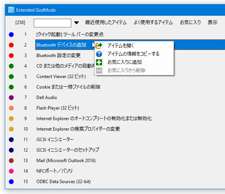The height and width of the screenshot is (194, 225).
Task: Click the Extended GodMode window title text
Action: (x=36, y=10)
